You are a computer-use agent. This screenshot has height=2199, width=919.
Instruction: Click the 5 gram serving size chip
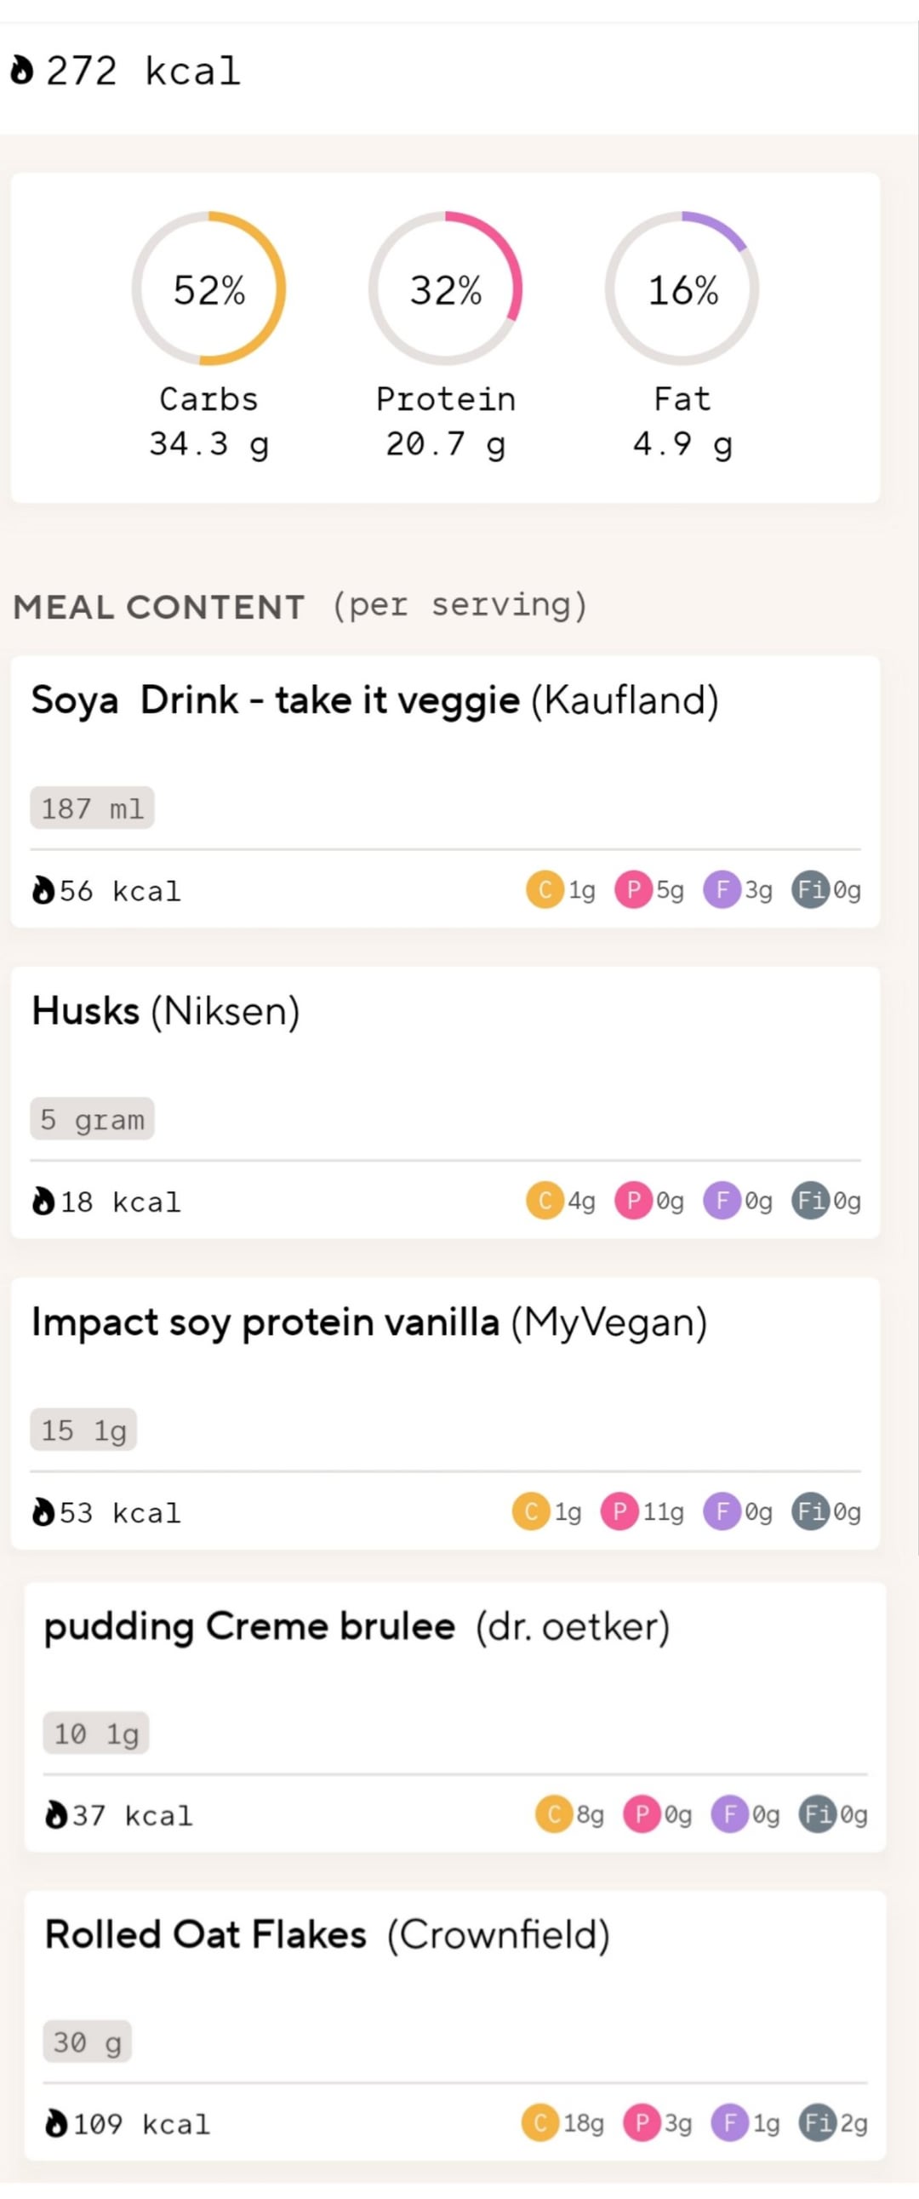coord(92,1118)
